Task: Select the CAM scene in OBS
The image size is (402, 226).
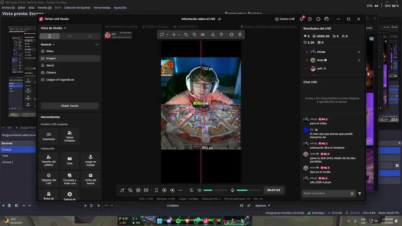Action: pos(18,156)
